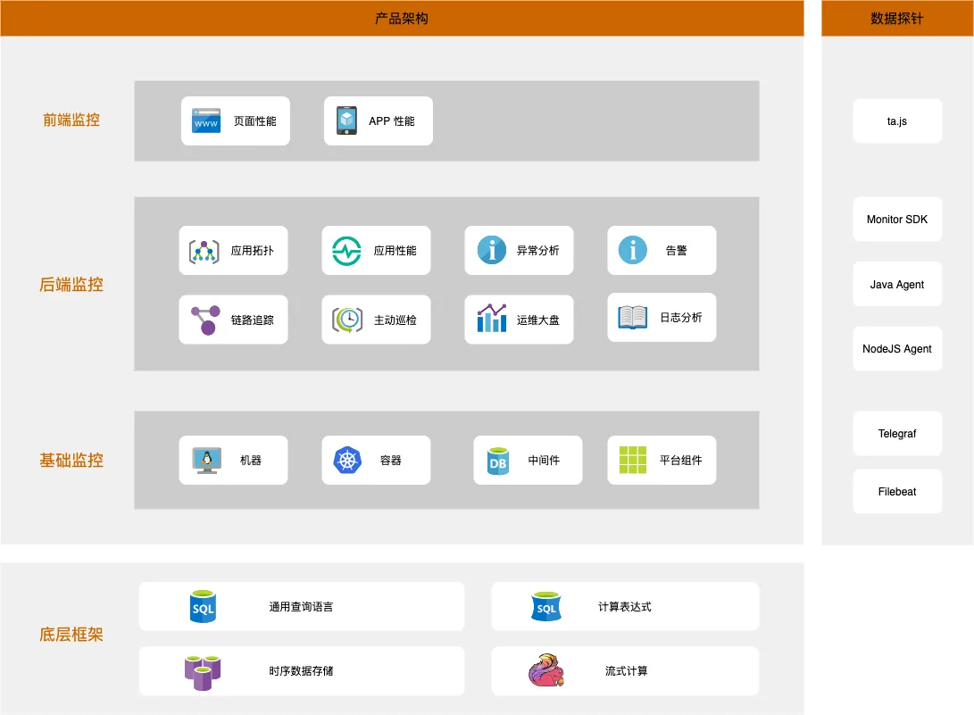Click the 中间件 DB database icon

coord(497,461)
